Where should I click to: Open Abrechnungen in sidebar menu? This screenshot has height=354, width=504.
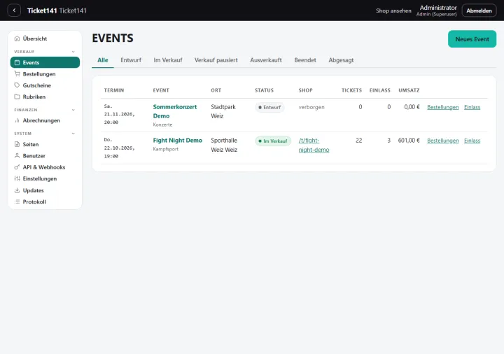pos(45,120)
